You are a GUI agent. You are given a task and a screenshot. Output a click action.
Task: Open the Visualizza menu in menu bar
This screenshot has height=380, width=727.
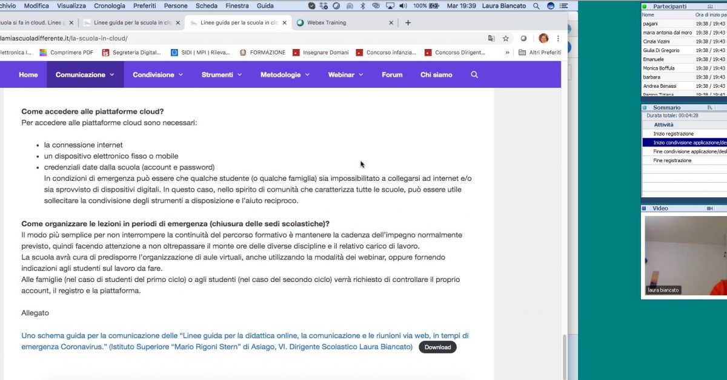71,5
